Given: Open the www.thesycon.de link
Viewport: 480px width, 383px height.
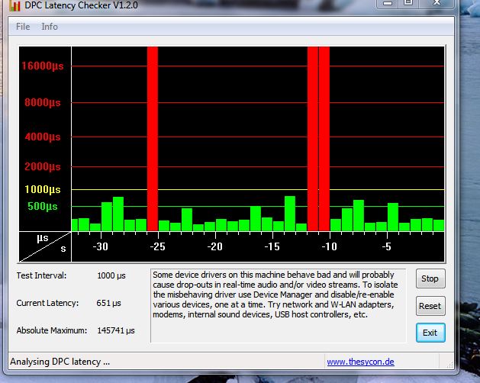Looking at the screenshot, I should (360, 362).
